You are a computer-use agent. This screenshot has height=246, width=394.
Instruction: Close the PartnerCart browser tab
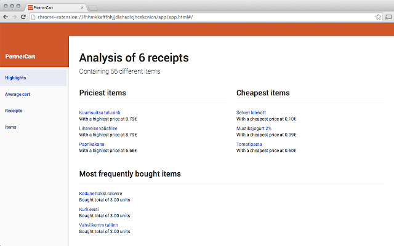coord(83,6)
